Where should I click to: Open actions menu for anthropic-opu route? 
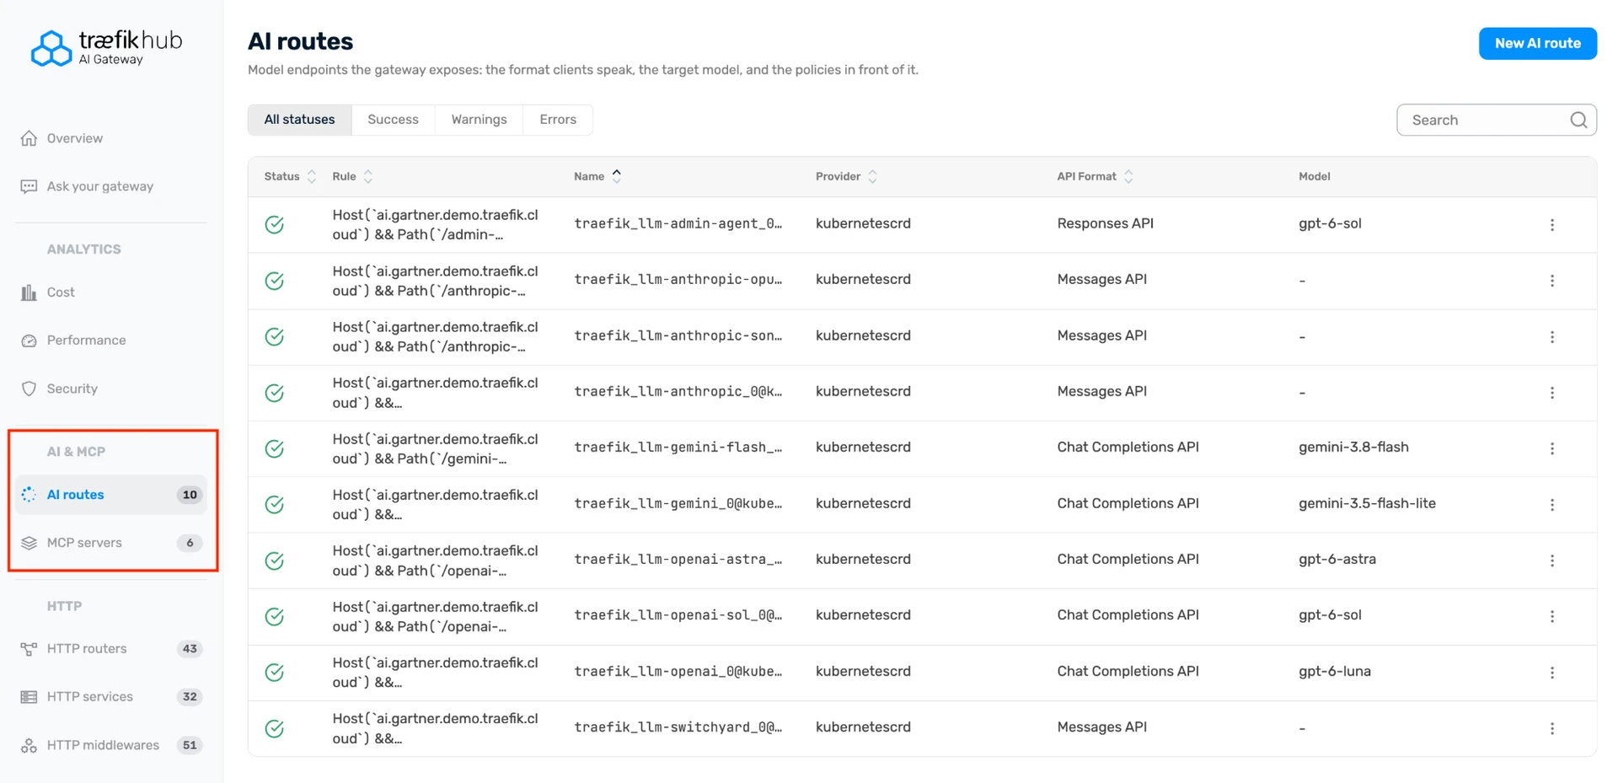click(x=1552, y=281)
